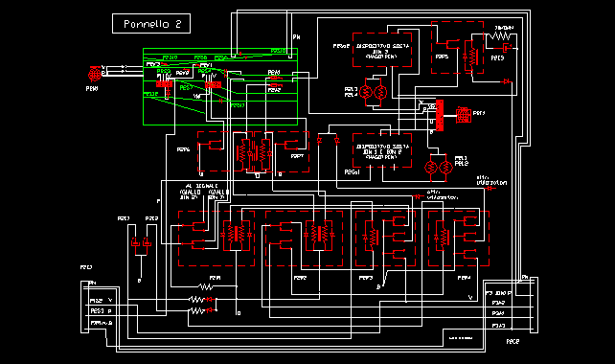This screenshot has height=364, width=615.
Task: Select the left red block inside green panel
Action: (x=165, y=84)
